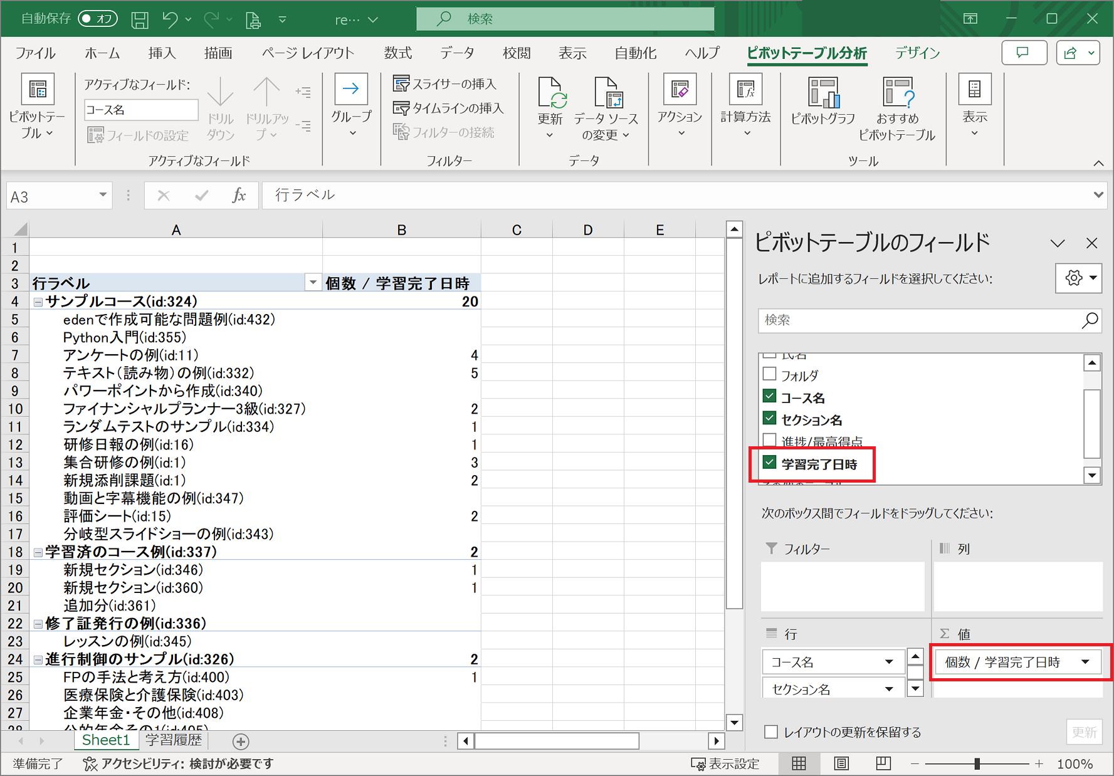The width and height of the screenshot is (1114, 776).
Task: Open Display Settings (表示設定) in status bar
Action: [725, 764]
